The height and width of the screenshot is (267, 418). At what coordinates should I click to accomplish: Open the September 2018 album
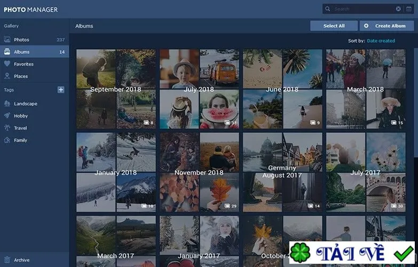point(116,89)
